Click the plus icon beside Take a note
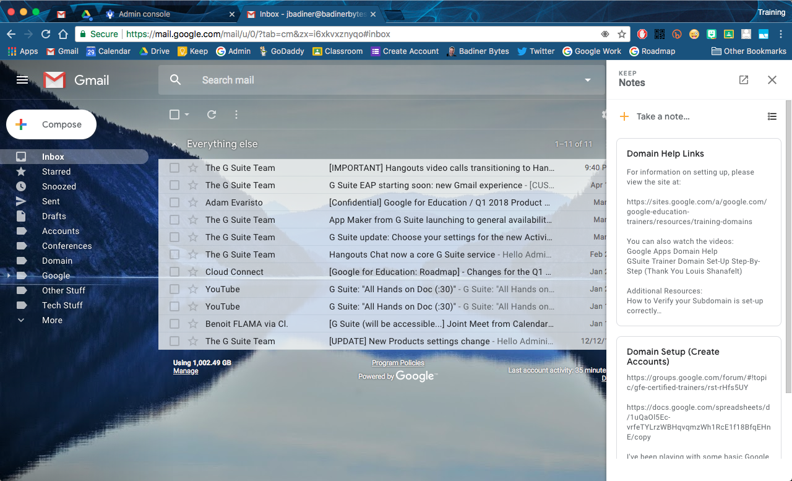792x481 pixels. point(624,116)
